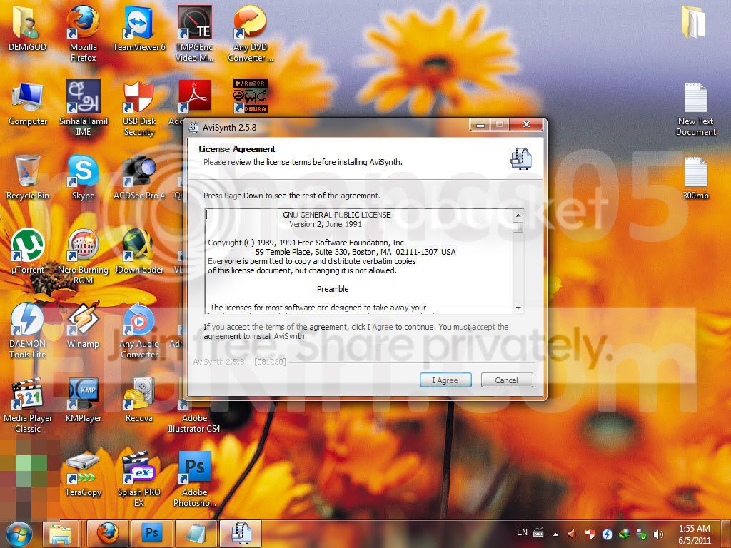Open the 300mb text file
The height and width of the screenshot is (548, 731).
pos(695,178)
